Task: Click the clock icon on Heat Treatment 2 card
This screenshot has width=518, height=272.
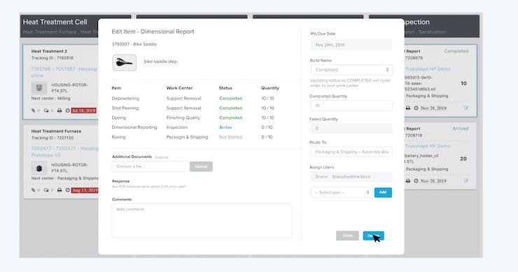Action: click(68, 111)
